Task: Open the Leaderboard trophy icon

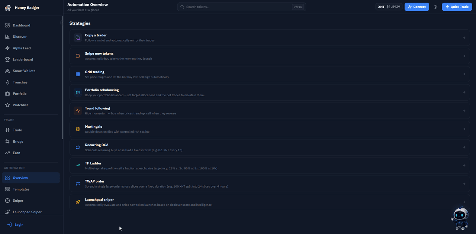Action: pos(7,59)
